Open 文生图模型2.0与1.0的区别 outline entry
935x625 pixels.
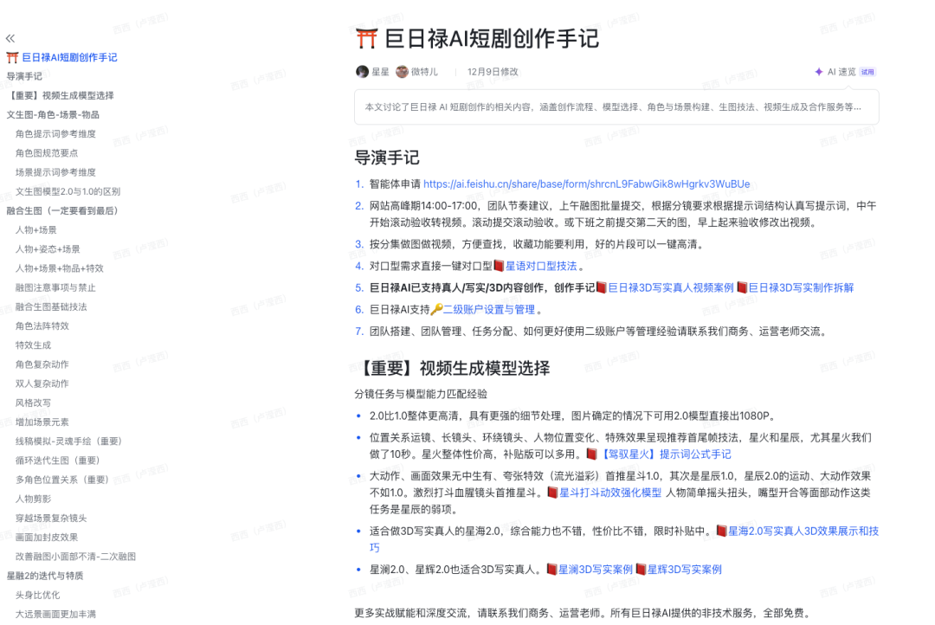(x=68, y=191)
